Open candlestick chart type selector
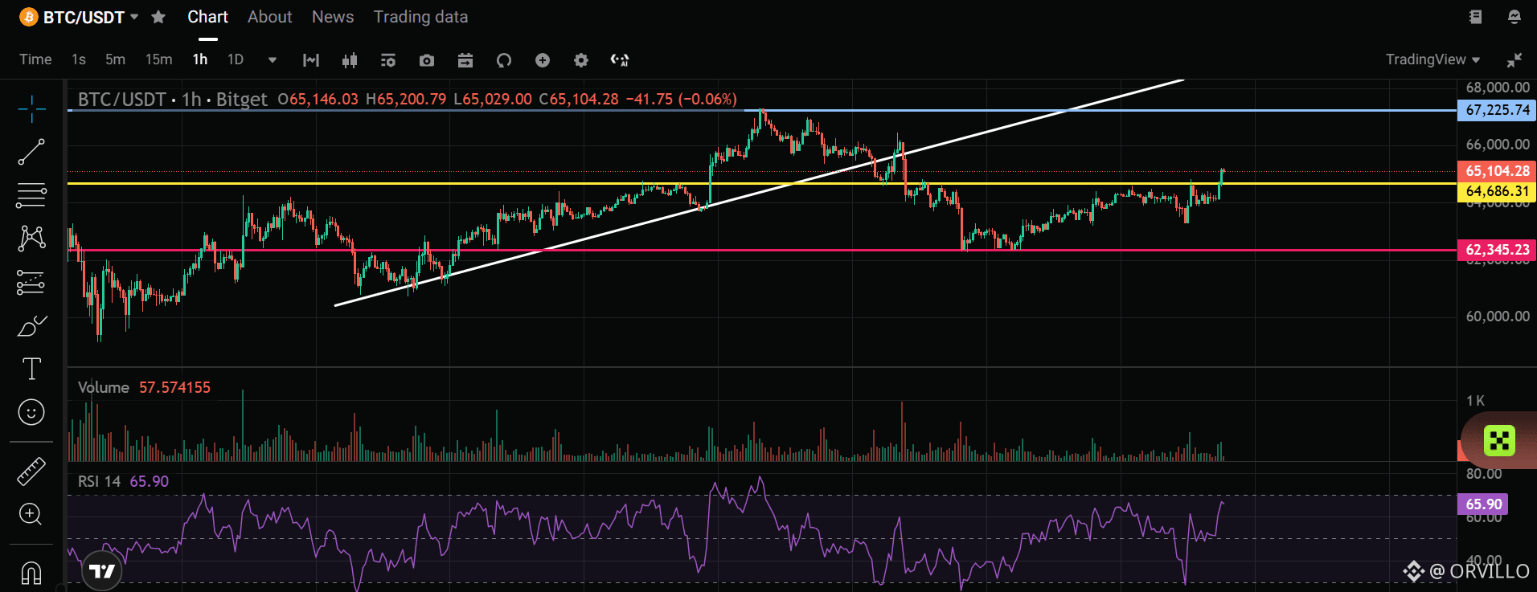This screenshot has width=1537, height=592. 350,60
